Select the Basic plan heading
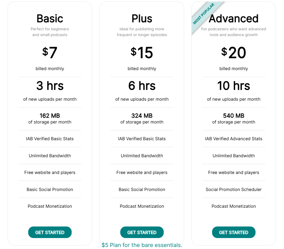Screen dimensions: 284x249 coord(50,18)
